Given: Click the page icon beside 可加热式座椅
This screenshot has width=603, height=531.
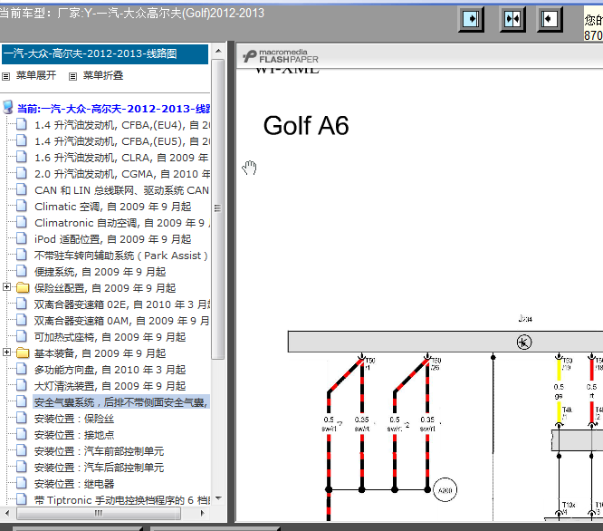Looking at the screenshot, I should pyautogui.click(x=22, y=336).
